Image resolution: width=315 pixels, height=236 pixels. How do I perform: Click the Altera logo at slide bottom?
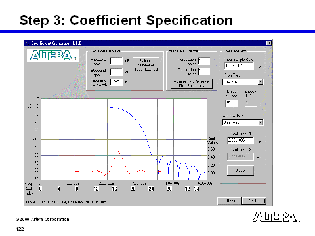[275, 217]
